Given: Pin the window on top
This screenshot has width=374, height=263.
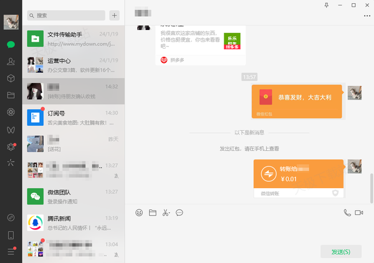Looking at the screenshot, I should pyautogui.click(x=327, y=5).
